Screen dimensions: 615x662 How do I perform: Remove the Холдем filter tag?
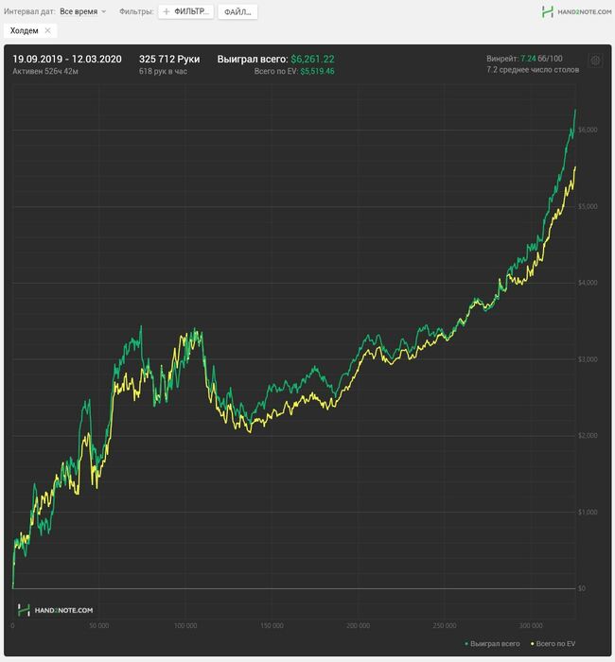[47, 30]
